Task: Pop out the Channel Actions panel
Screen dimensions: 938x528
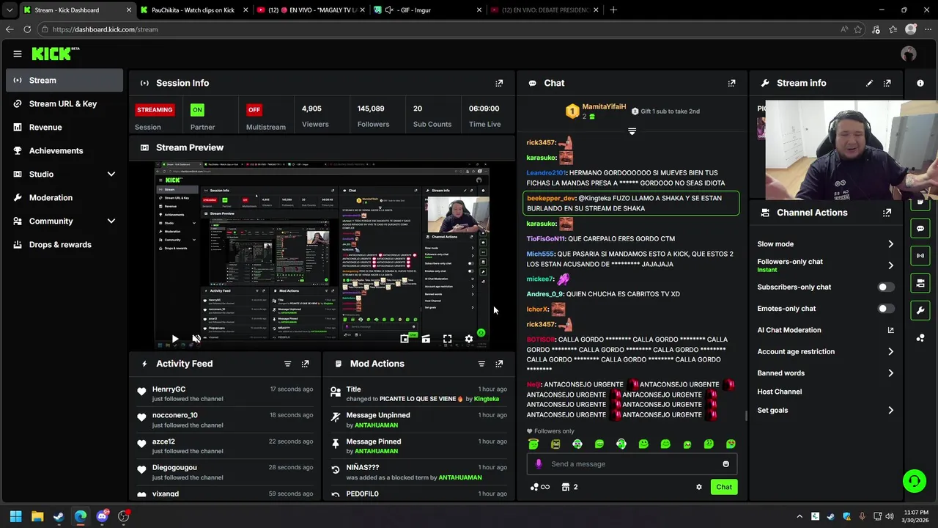Action: click(887, 213)
